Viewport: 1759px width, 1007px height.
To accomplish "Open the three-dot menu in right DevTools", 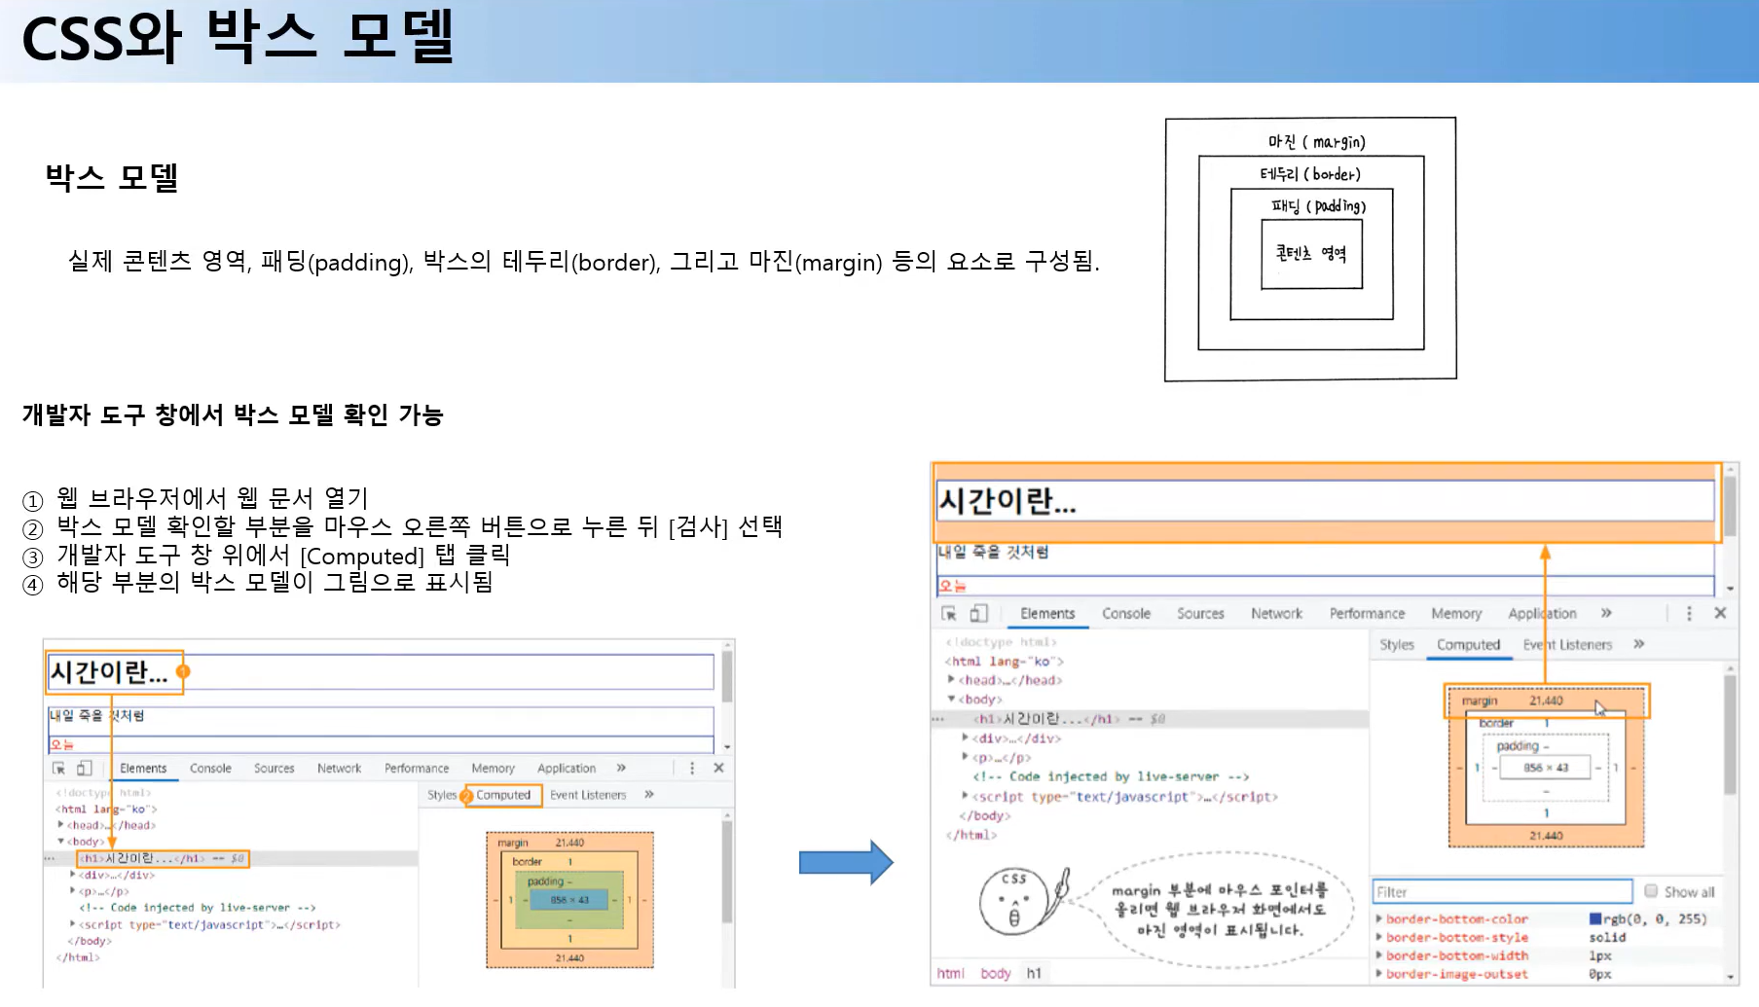I will click(x=1689, y=613).
